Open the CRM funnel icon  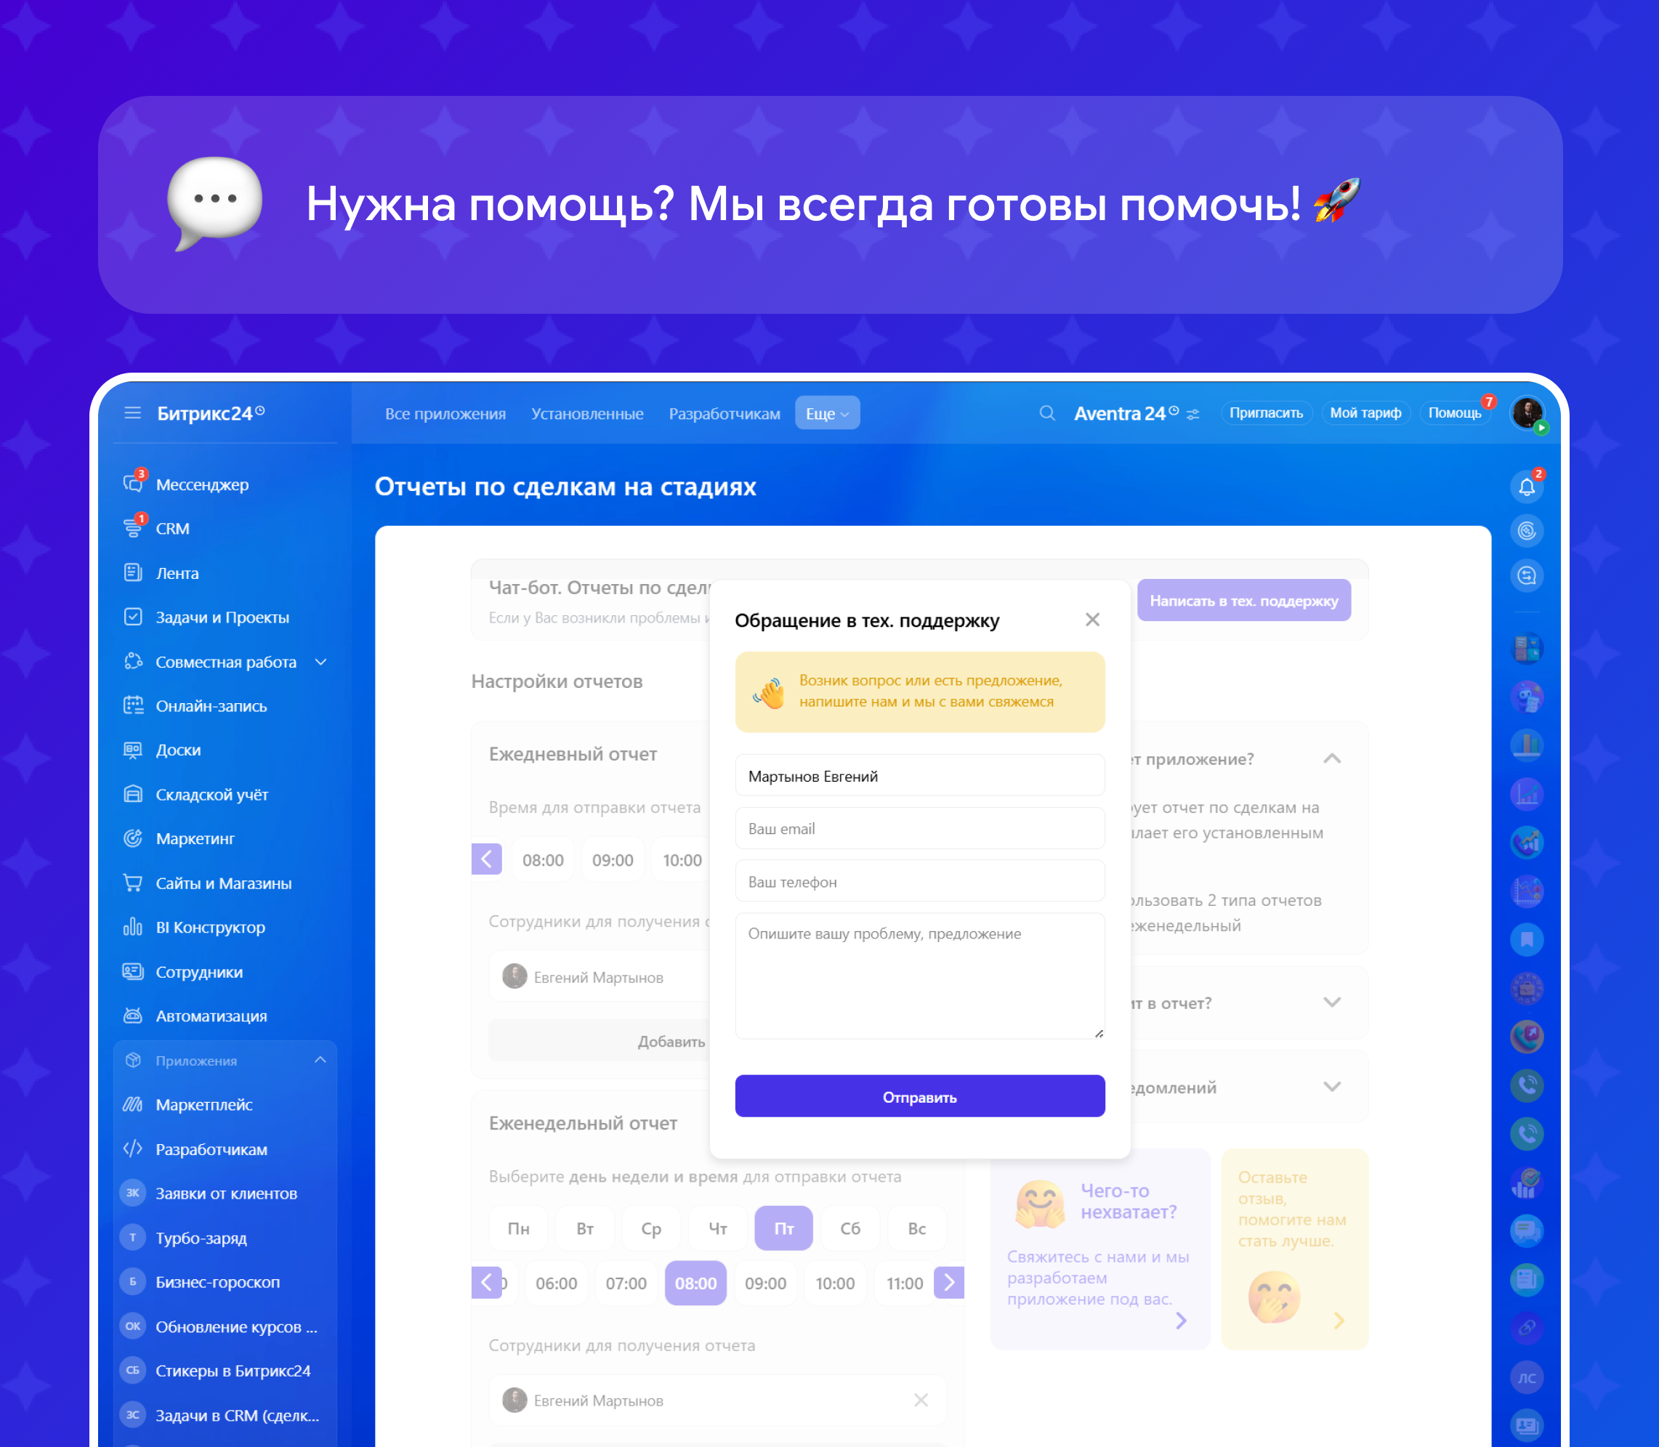pos(132,528)
